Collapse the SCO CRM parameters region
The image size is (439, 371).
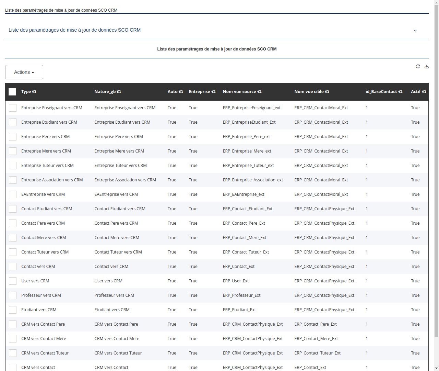tap(415, 30)
